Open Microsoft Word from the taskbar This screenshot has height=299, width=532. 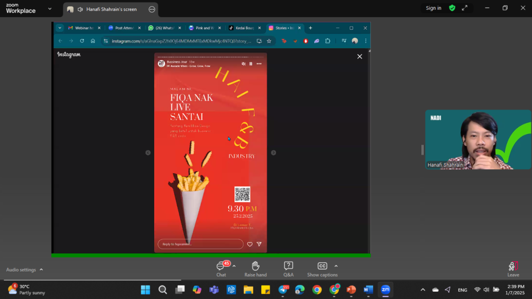[368, 290]
